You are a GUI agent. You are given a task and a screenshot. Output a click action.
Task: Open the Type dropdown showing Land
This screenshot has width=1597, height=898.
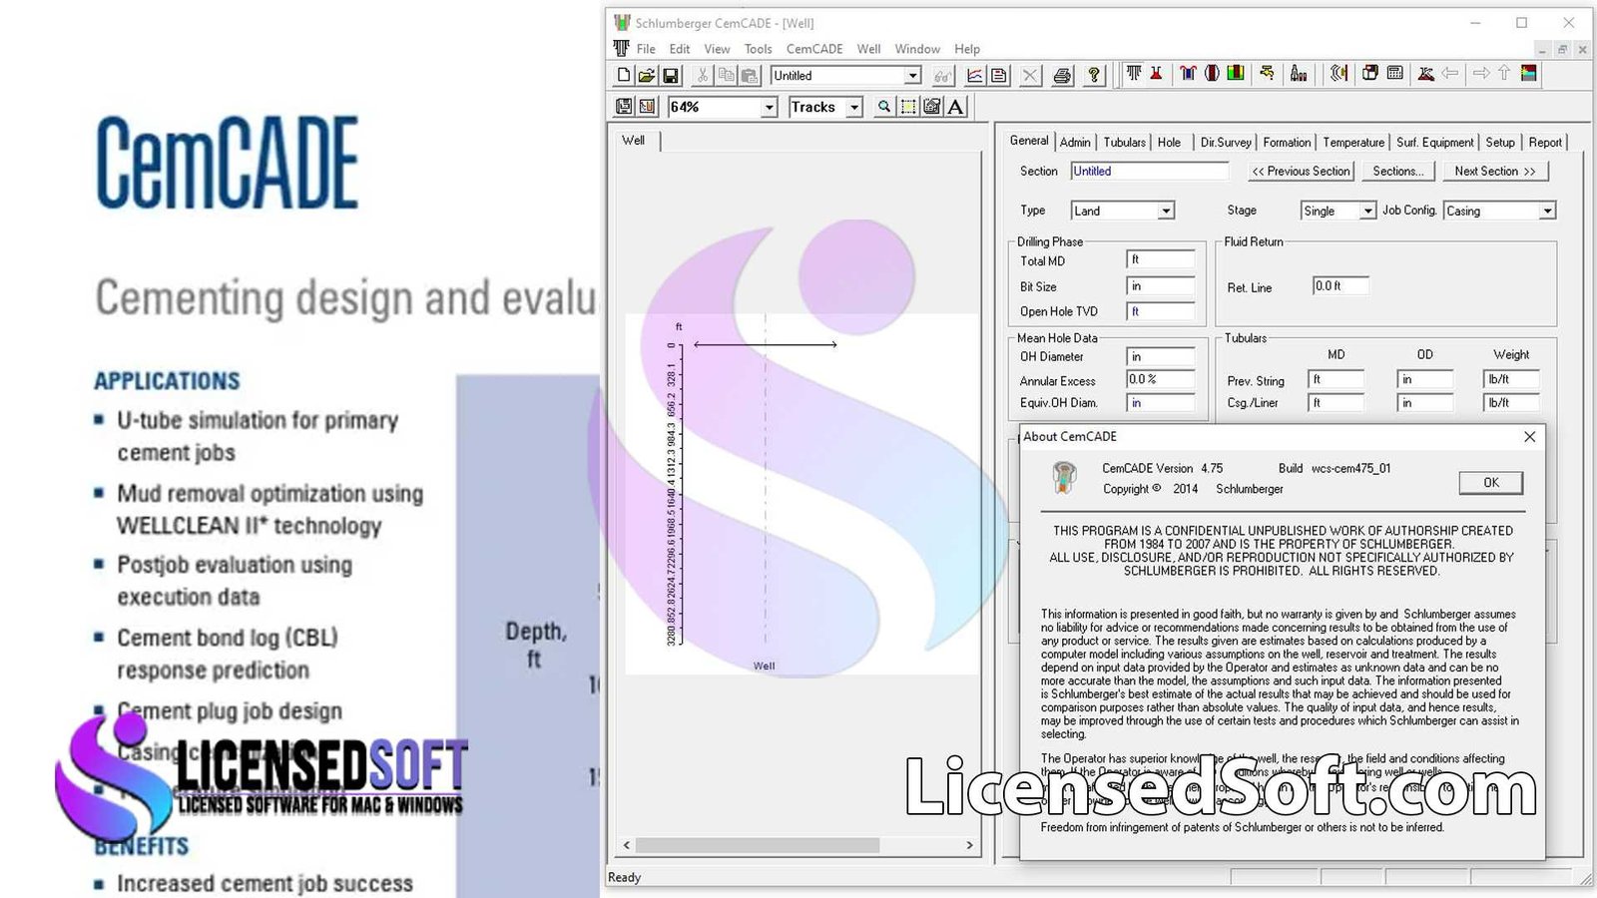1166,212
